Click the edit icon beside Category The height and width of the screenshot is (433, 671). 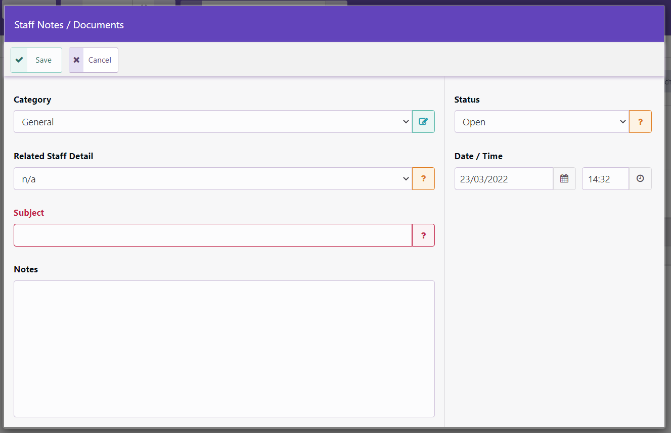click(423, 122)
